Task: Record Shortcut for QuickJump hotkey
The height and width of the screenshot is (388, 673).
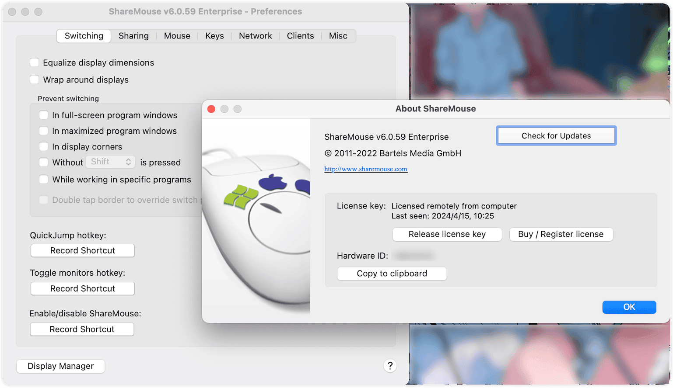Action: click(x=82, y=250)
